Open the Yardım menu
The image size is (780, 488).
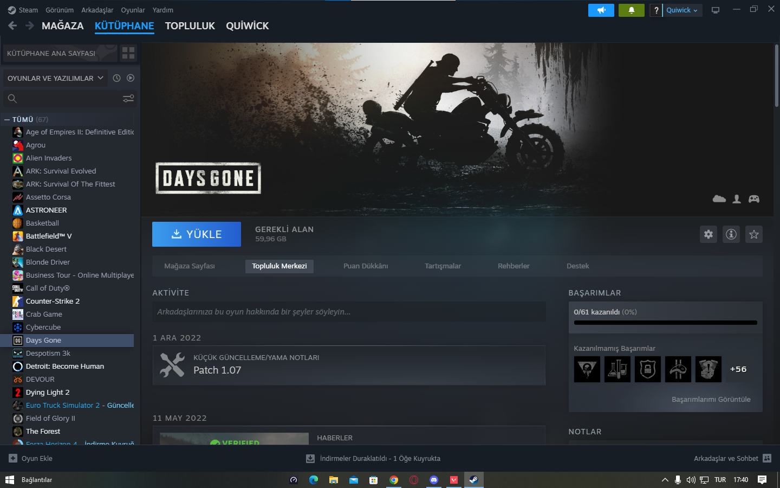[x=163, y=10]
